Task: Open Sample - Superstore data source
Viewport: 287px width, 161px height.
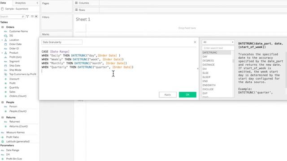Action: click(x=17, y=9)
